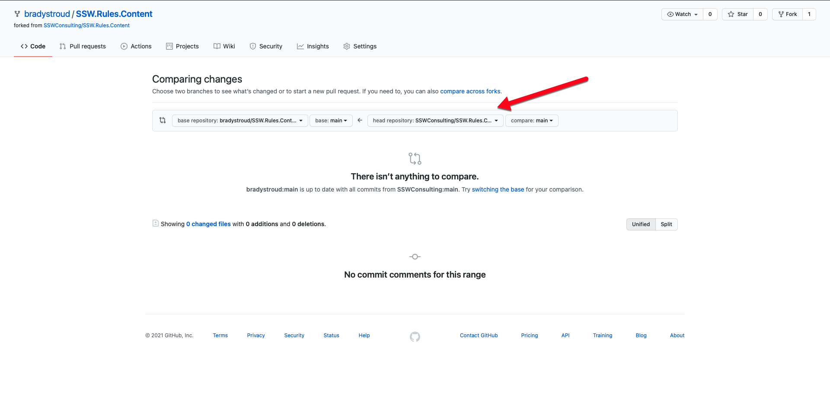Click the 0 changed files link
The width and height of the screenshot is (830, 406).
208,224
